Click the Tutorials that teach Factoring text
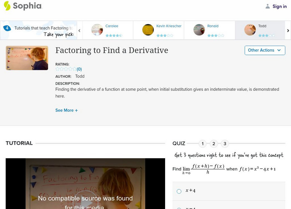 pos(44,28)
